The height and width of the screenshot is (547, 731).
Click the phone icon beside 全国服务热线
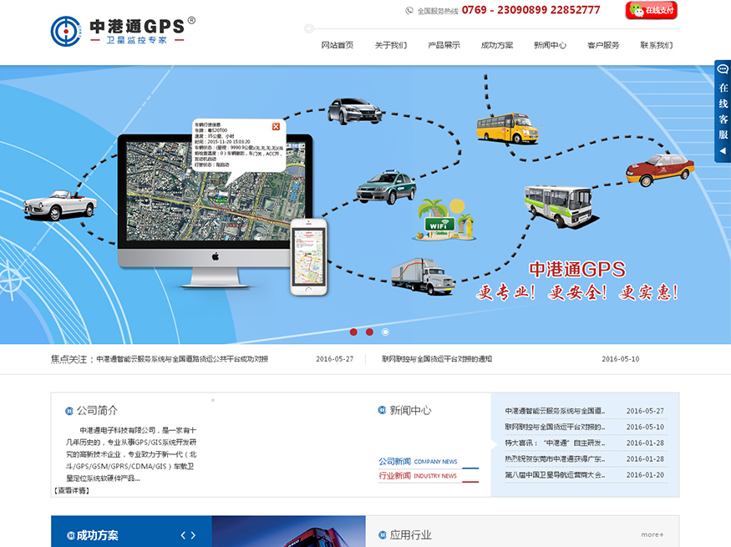[x=409, y=10]
